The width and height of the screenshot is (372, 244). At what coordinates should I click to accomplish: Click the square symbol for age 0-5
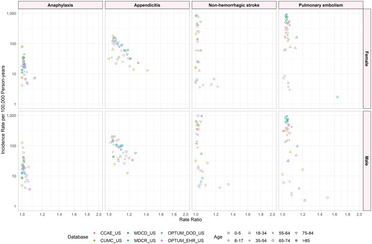pyautogui.click(x=228, y=233)
